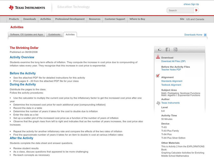Screen dimensions: 214x160
Task: Open Customer Support menu
Action: [x=115, y=19]
